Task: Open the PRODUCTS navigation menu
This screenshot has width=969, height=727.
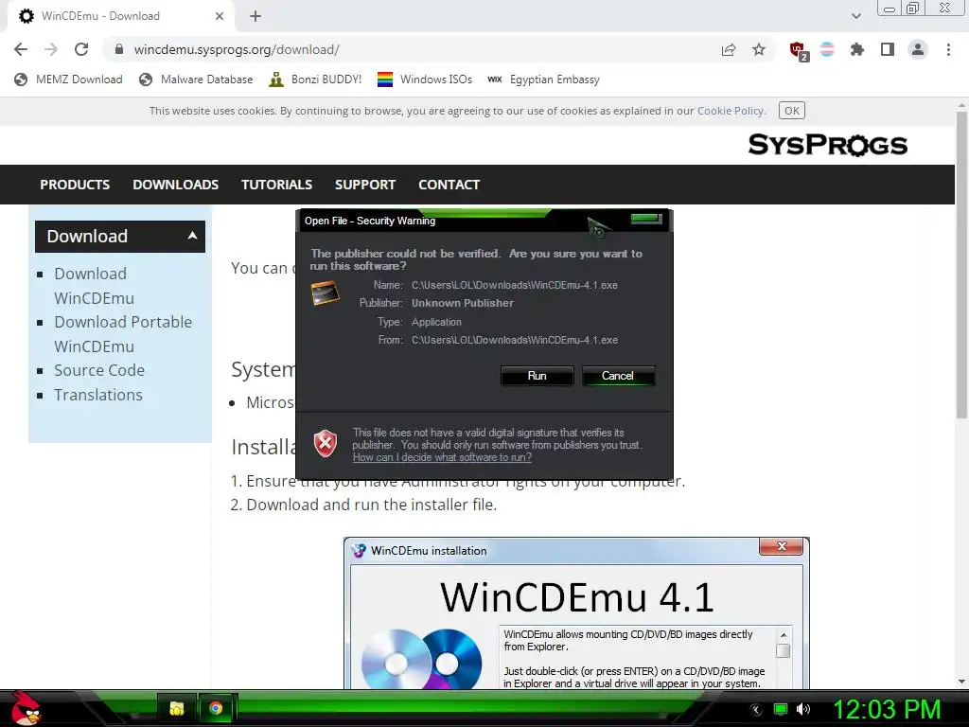Action: coord(75,185)
